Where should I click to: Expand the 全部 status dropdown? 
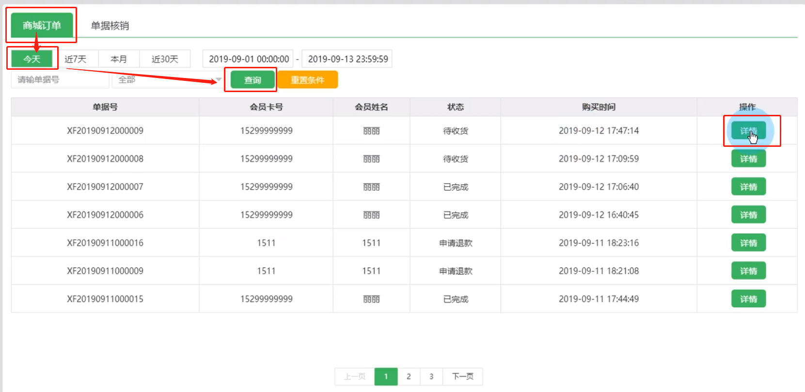167,79
